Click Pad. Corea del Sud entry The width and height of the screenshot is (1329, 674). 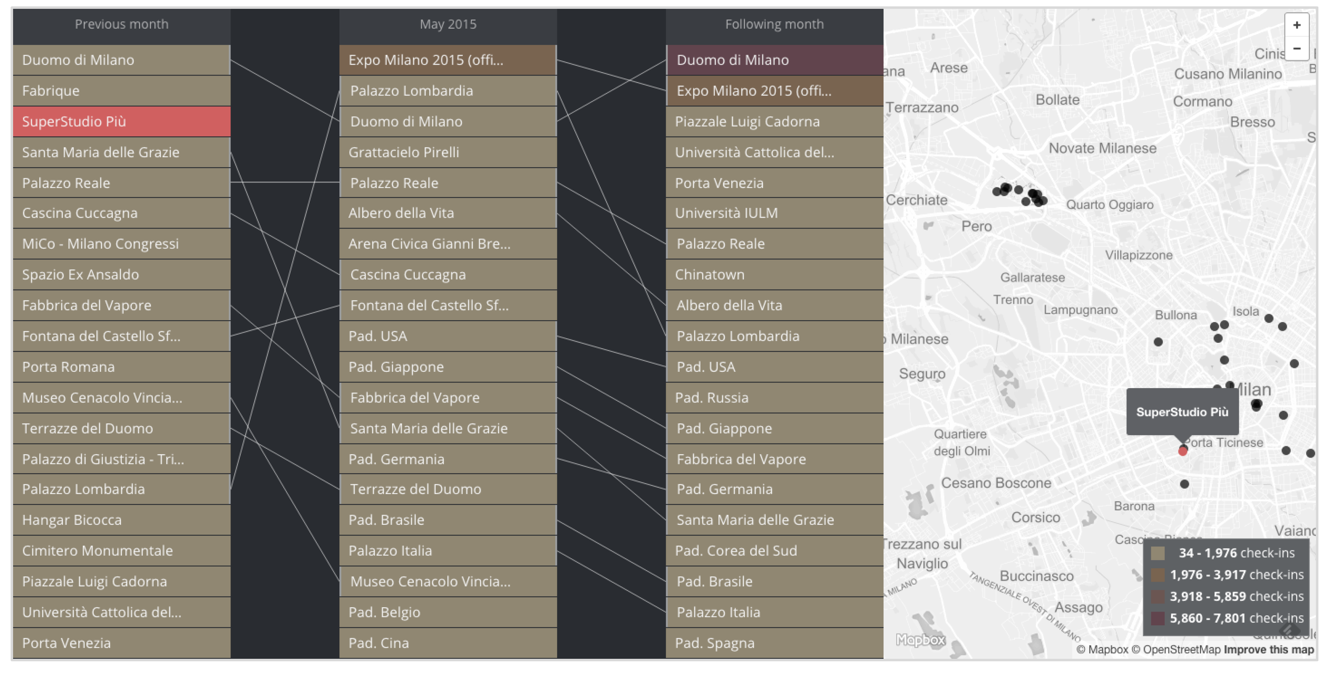pos(774,551)
